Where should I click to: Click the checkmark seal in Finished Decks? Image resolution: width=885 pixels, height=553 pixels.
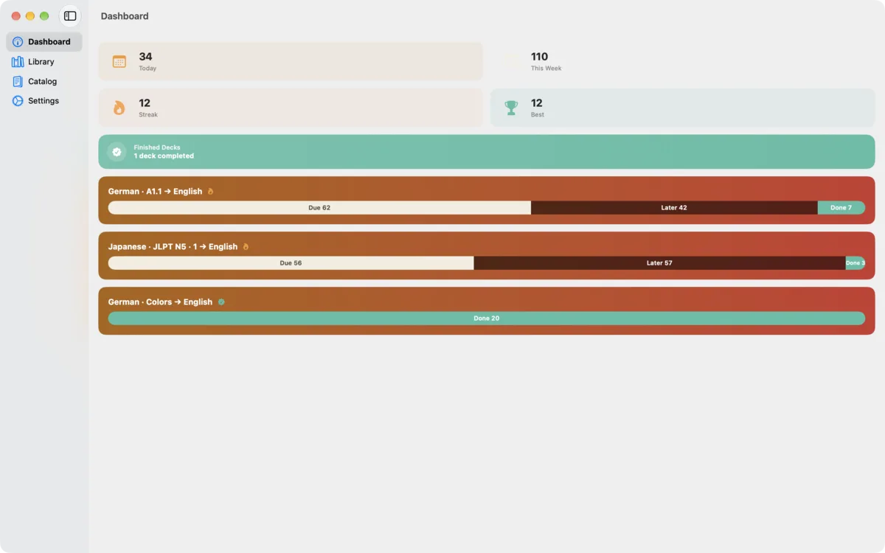117,152
